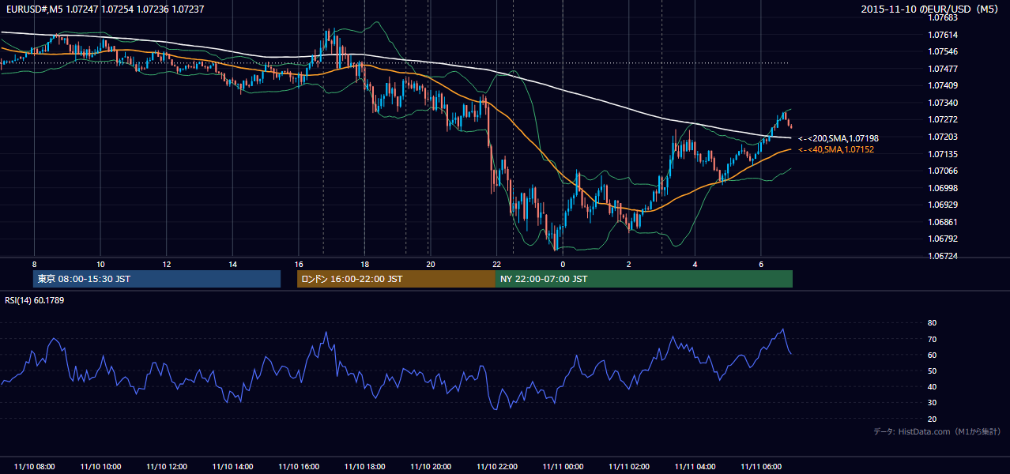Click price level 1.07614 on axis

[x=942, y=35]
